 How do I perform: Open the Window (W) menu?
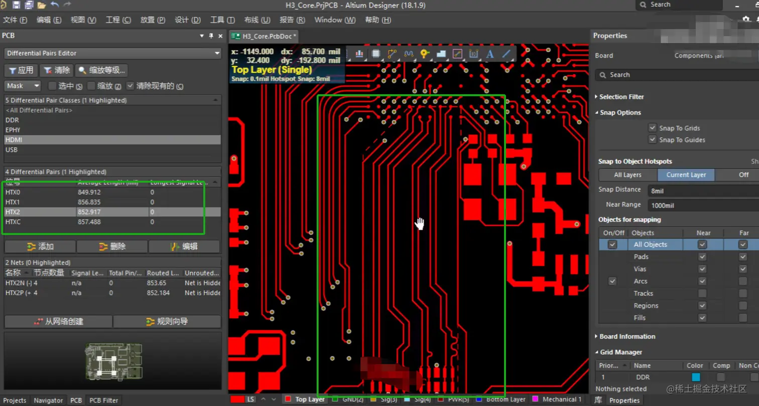point(335,20)
